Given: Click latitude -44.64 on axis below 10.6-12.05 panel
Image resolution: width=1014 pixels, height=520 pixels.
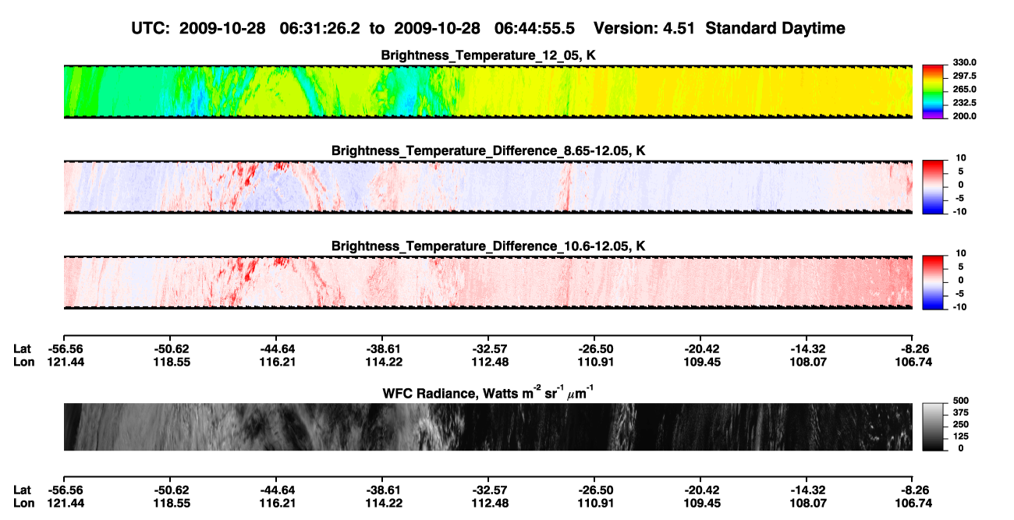Looking at the screenshot, I should click(x=275, y=348).
